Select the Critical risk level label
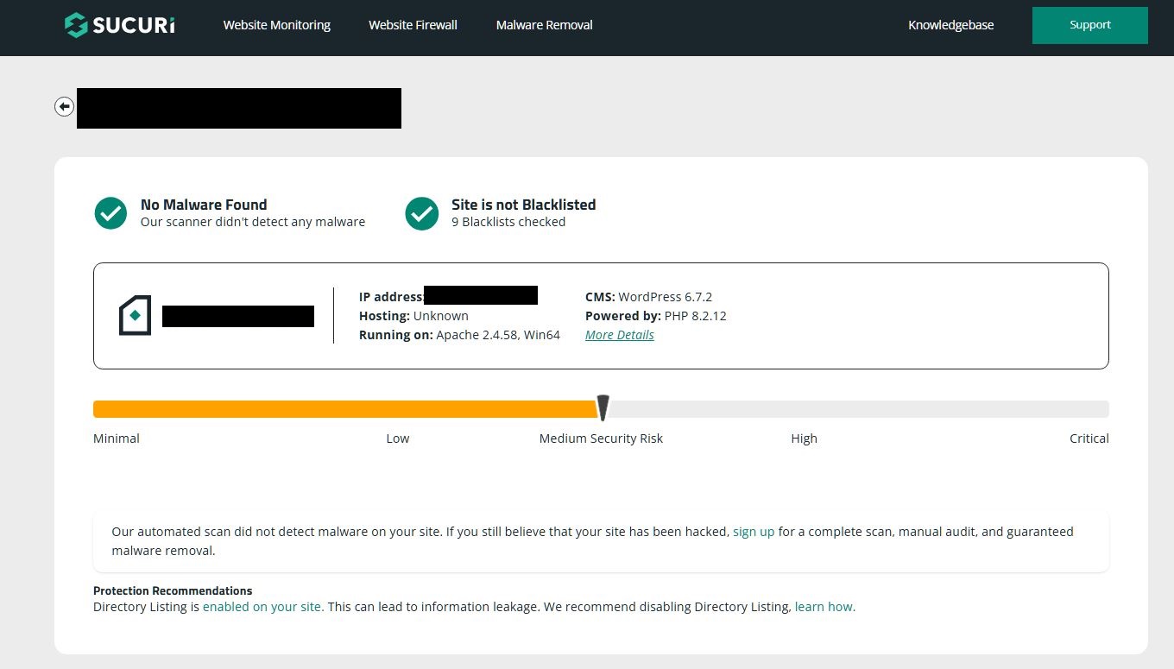The width and height of the screenshot is (1174, 669). point(1089,439)
